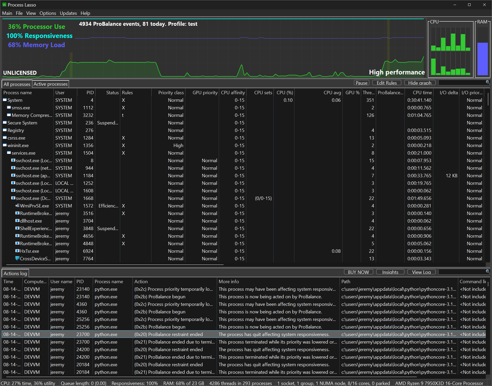Click the dllhost.exe process icon
Image resolution: width=492 pixels, height=386 pixels.
17,221
